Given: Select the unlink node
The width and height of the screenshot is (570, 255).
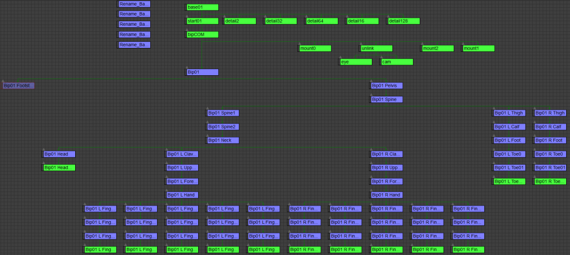Looking at the screenshot, I should point(376,48).
